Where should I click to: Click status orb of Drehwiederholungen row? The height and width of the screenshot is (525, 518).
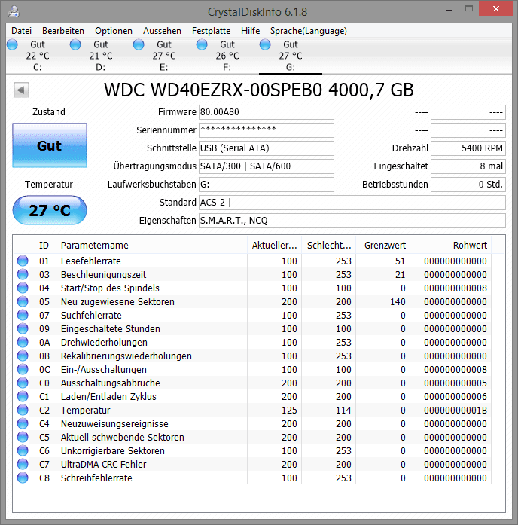point(23,342)
